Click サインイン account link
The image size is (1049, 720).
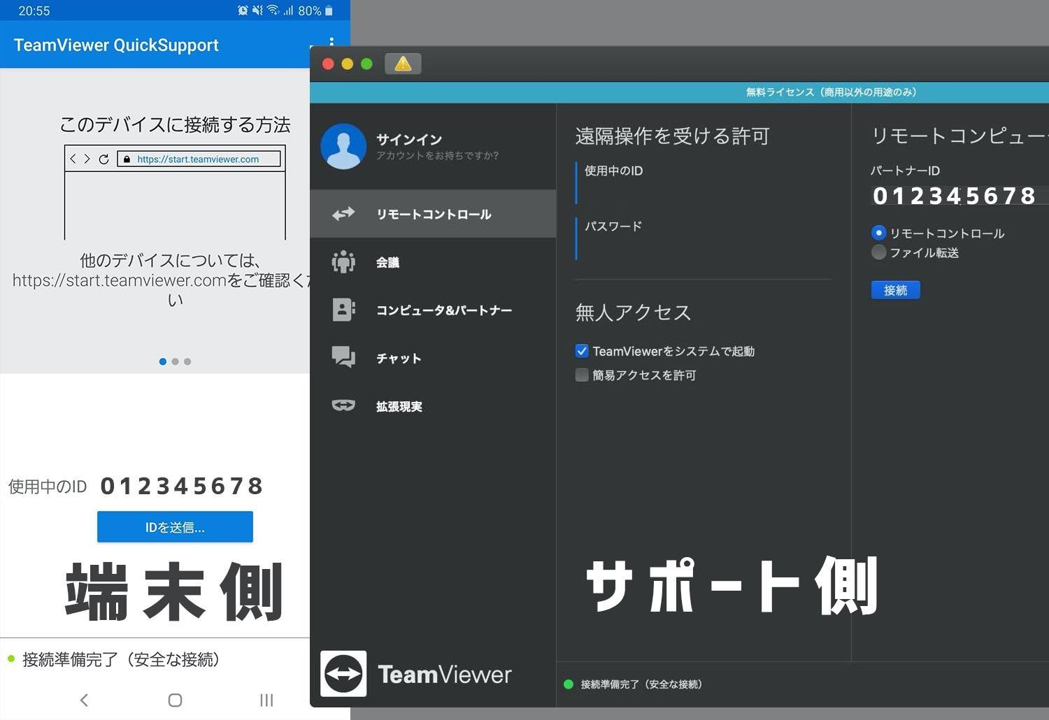[409, 139]
